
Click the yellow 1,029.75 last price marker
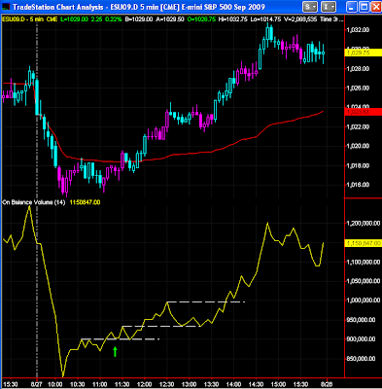point(363,53)
